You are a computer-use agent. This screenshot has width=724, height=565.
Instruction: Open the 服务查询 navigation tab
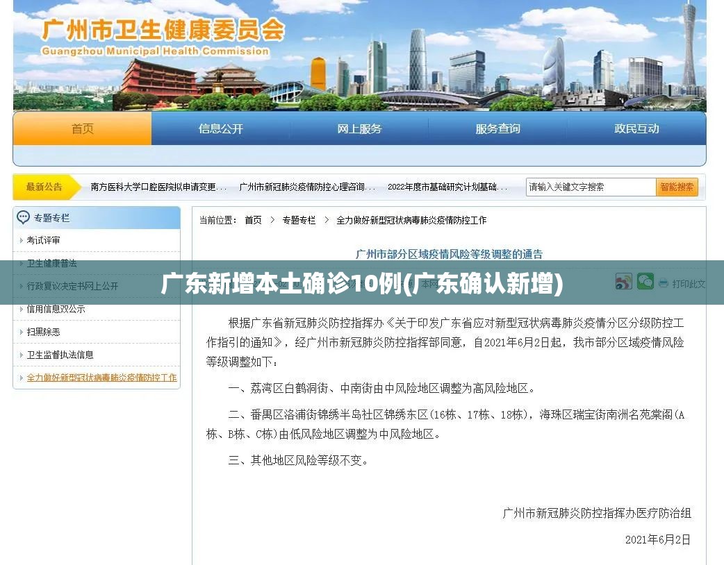[497, 128]
